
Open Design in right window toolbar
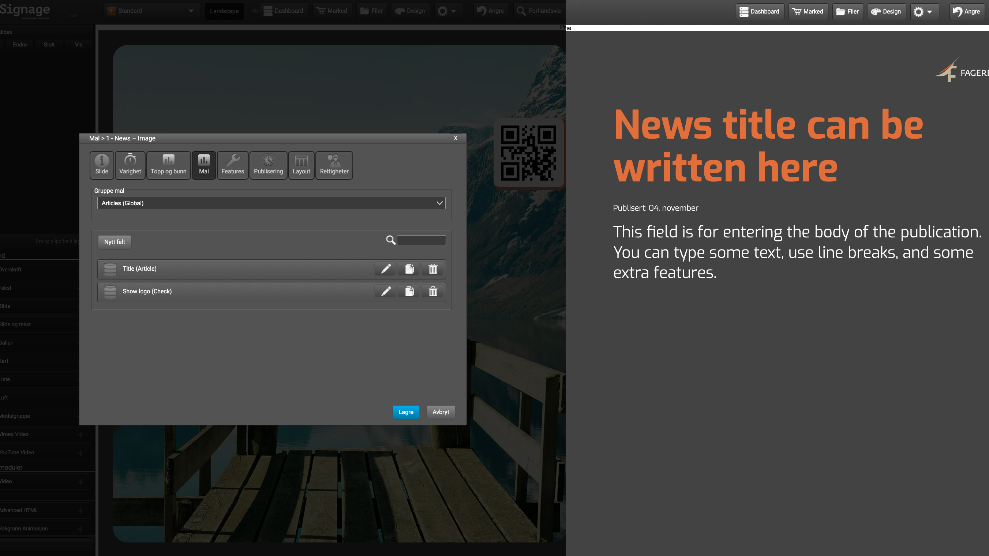(887, 11)
